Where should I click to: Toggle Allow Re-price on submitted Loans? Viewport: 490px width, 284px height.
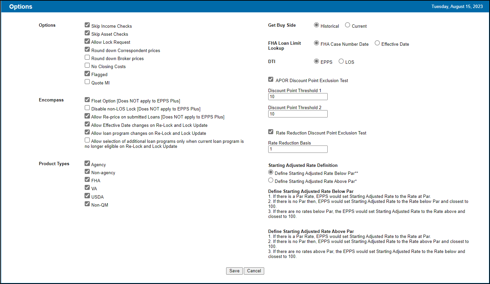pos(87,116)
